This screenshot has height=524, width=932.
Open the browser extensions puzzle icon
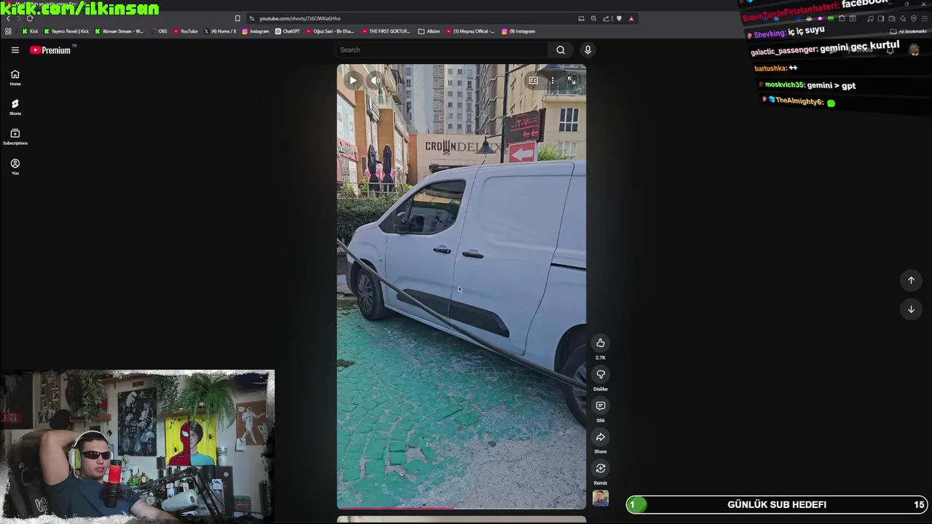tap(842, 18)
